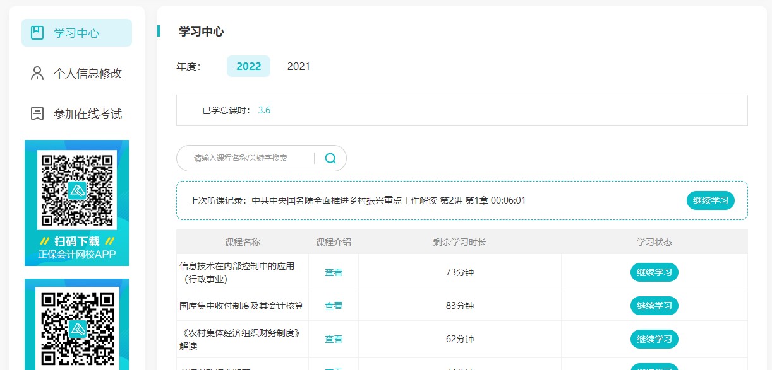Click the 学习中心 sidebar icon
772x370 pixels.
(x=35, y=32)
